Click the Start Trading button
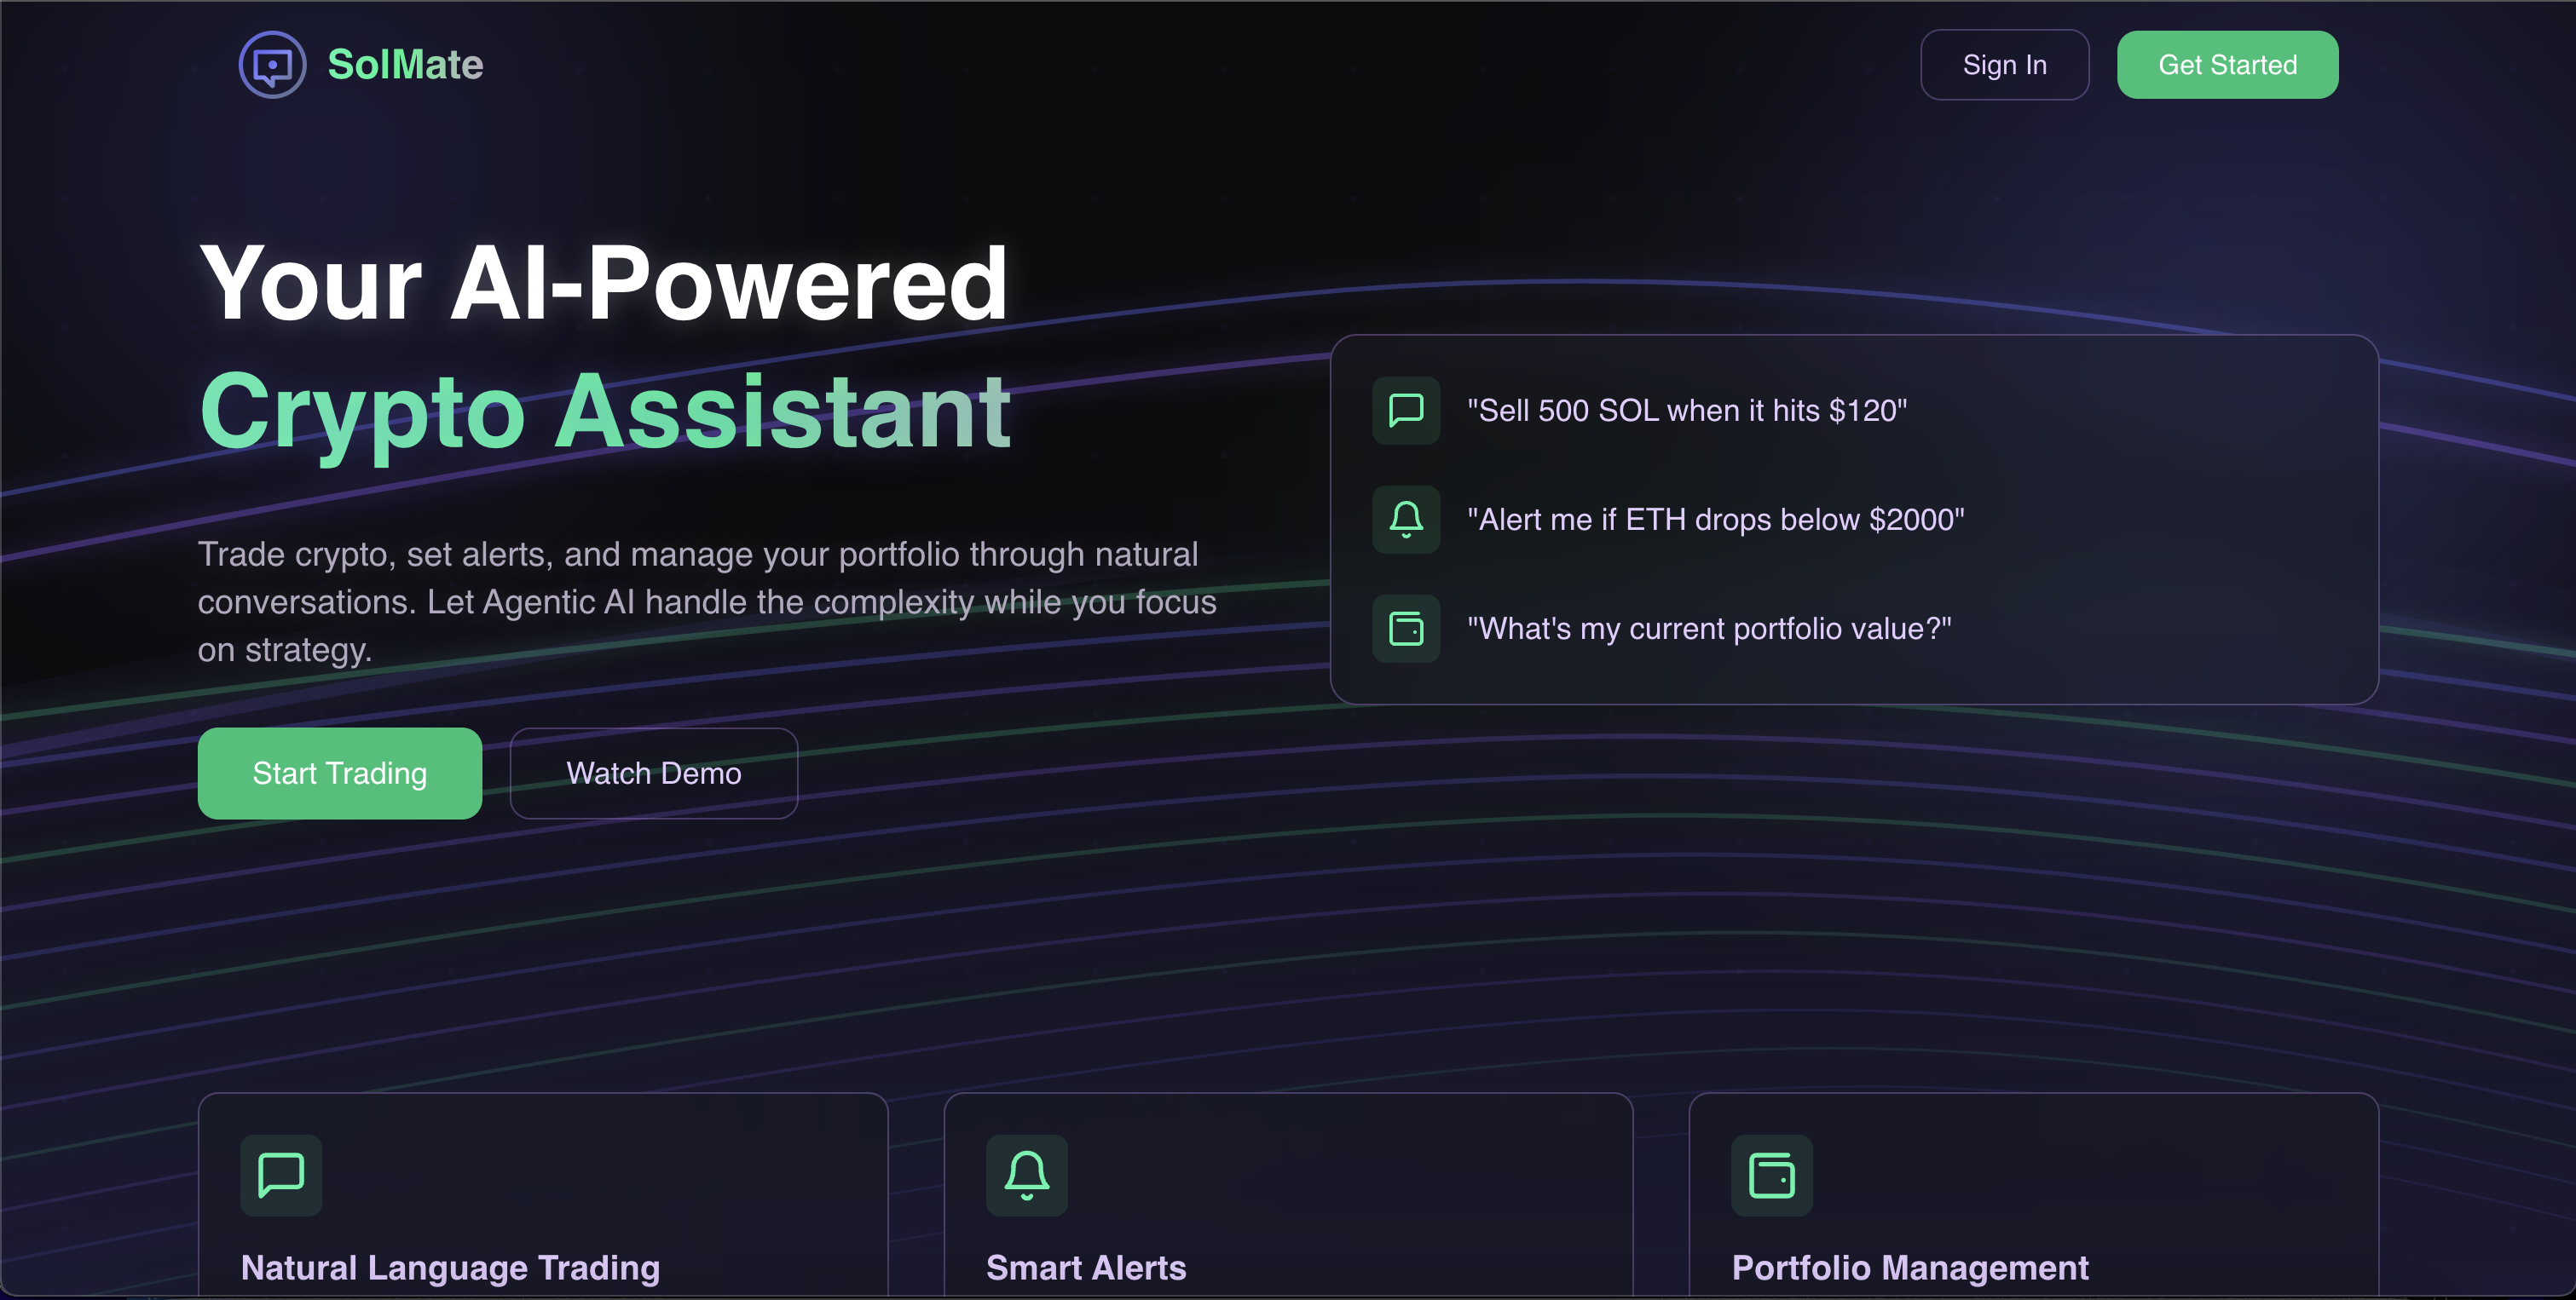 coord(340,773)
